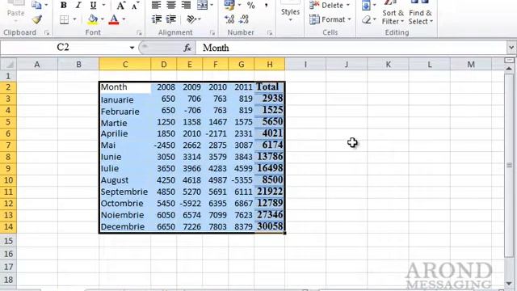Open the Fill Color dropdown arrow
Image resolution: width=517 pixels, height=291 pixels.
coord(103,19)
